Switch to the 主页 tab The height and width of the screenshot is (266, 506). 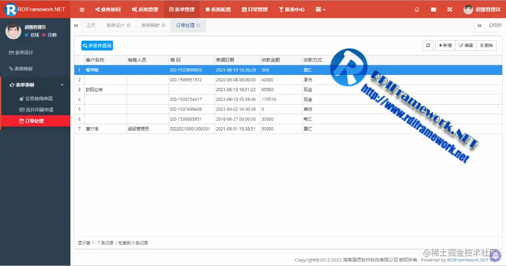[91, 25]
